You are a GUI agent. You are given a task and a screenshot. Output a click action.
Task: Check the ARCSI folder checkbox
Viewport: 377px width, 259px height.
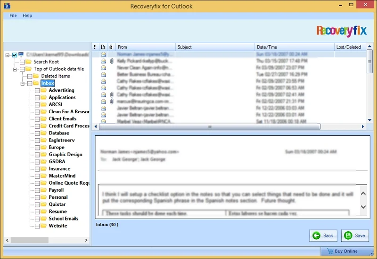(x=37, y=105)
